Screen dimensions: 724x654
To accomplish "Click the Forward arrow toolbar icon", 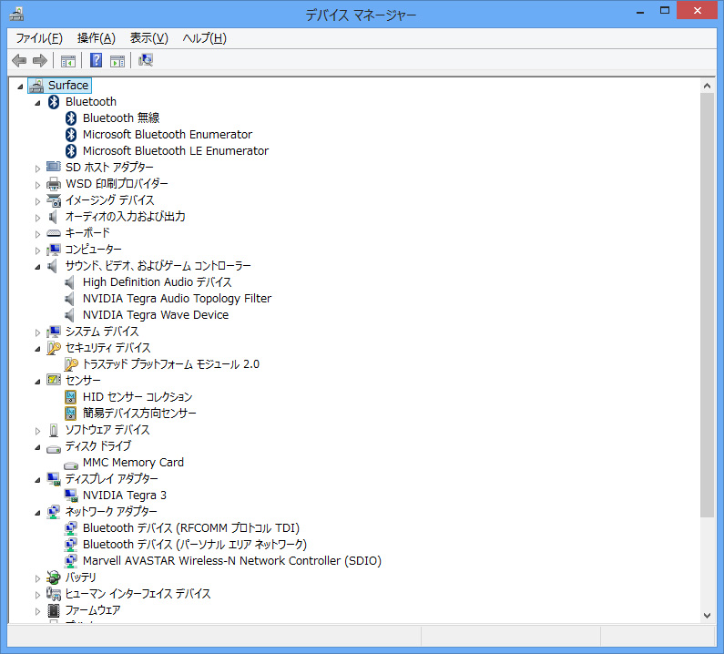I will (x=39, y=61).
